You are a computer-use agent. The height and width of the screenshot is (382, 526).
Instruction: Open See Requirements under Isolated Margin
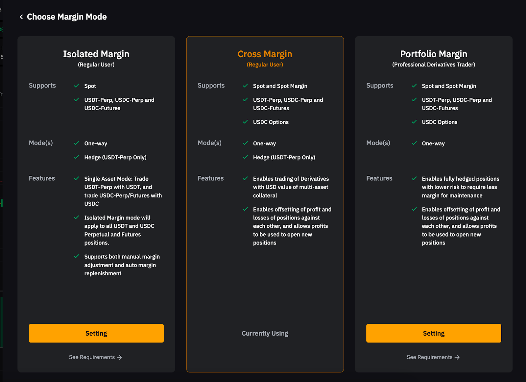pyautogui.click(x=95, y=357)
